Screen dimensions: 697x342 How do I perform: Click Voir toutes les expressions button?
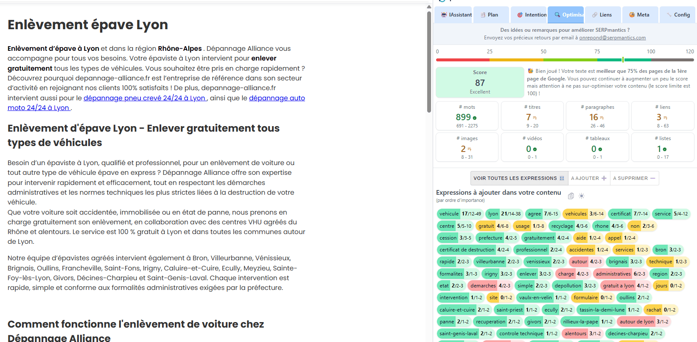click(x=519, y=178)
